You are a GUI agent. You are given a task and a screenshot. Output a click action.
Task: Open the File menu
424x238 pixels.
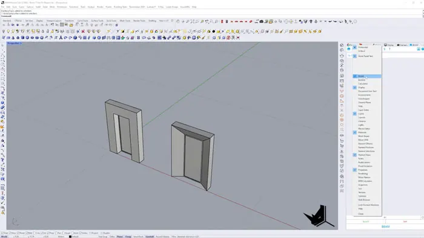[2, 7]
